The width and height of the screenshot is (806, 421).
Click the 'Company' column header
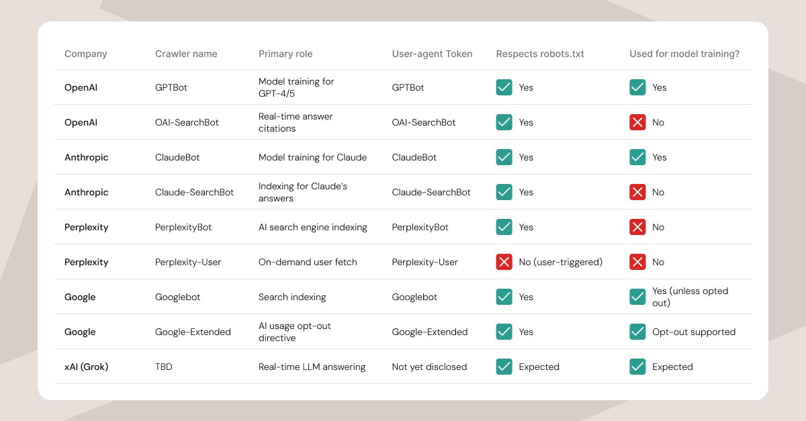pyautogui.click(x=85, y=54)
